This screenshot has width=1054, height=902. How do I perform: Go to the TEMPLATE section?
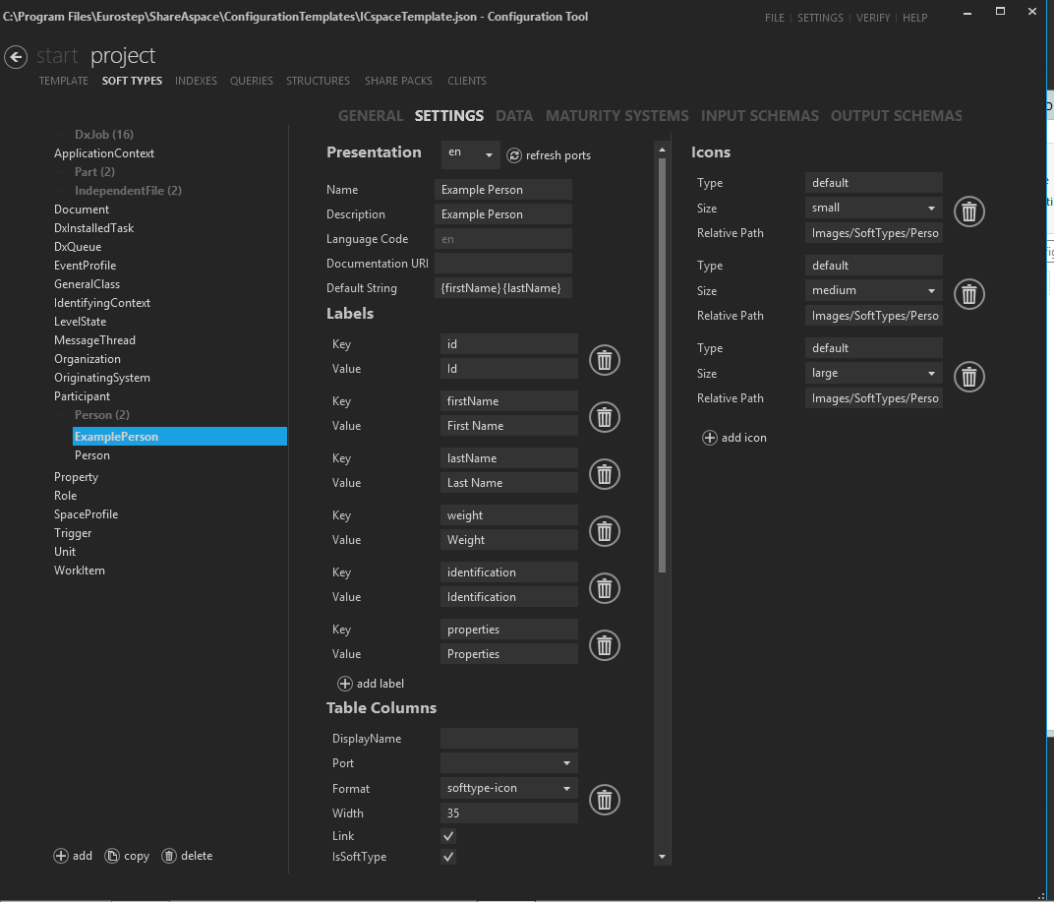63,81
